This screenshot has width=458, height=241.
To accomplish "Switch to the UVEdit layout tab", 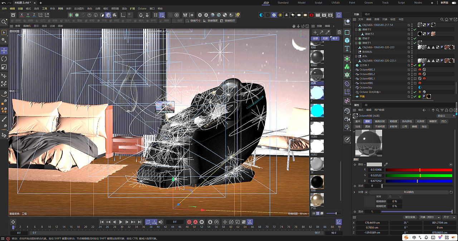I will click(335, 2).
